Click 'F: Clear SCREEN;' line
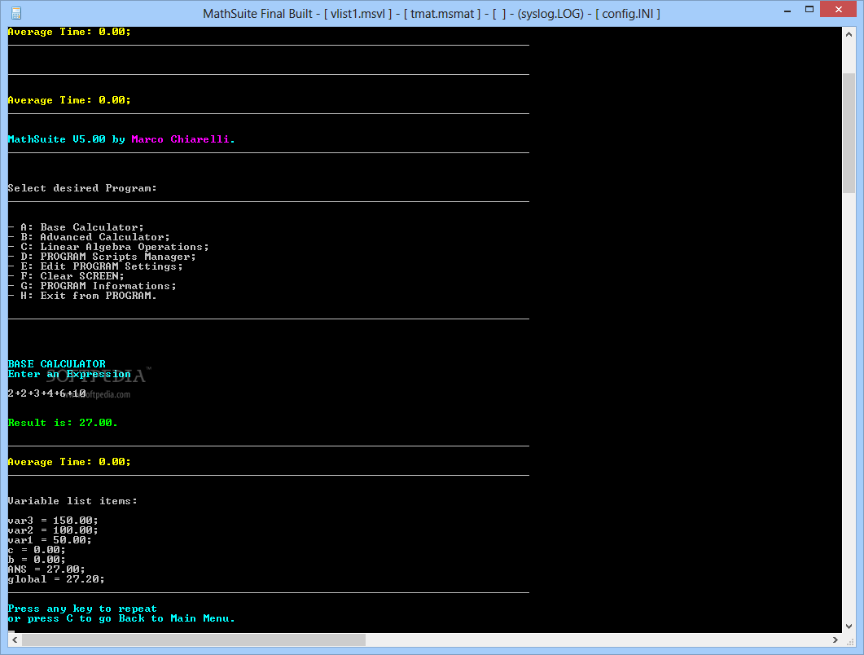The image size is (864, 655). (66, 276)
